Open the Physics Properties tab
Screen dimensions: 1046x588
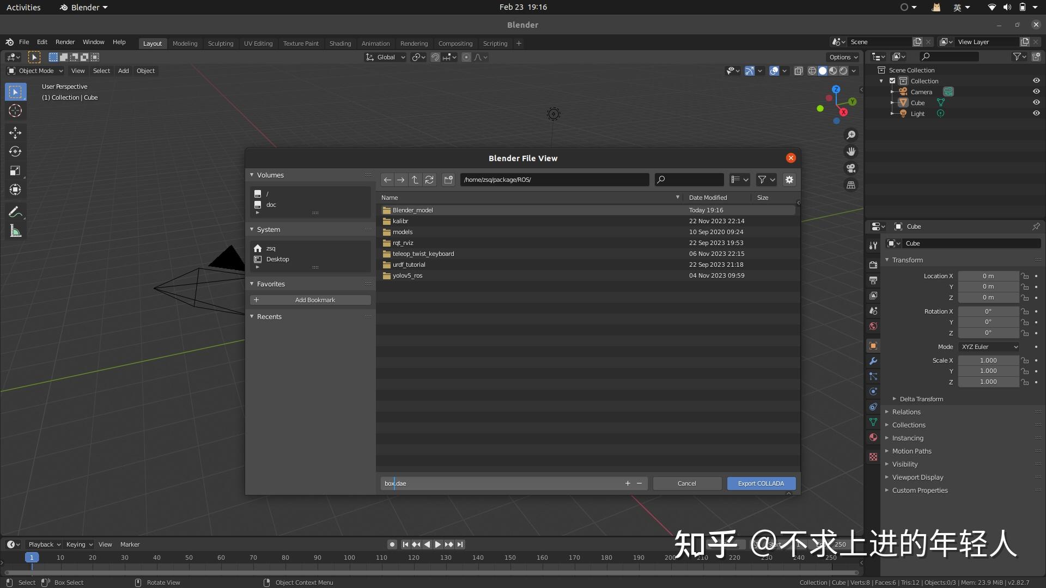(873, 391)
